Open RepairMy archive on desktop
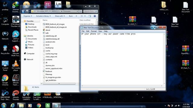The image size is (193, 108). [185, 50]
